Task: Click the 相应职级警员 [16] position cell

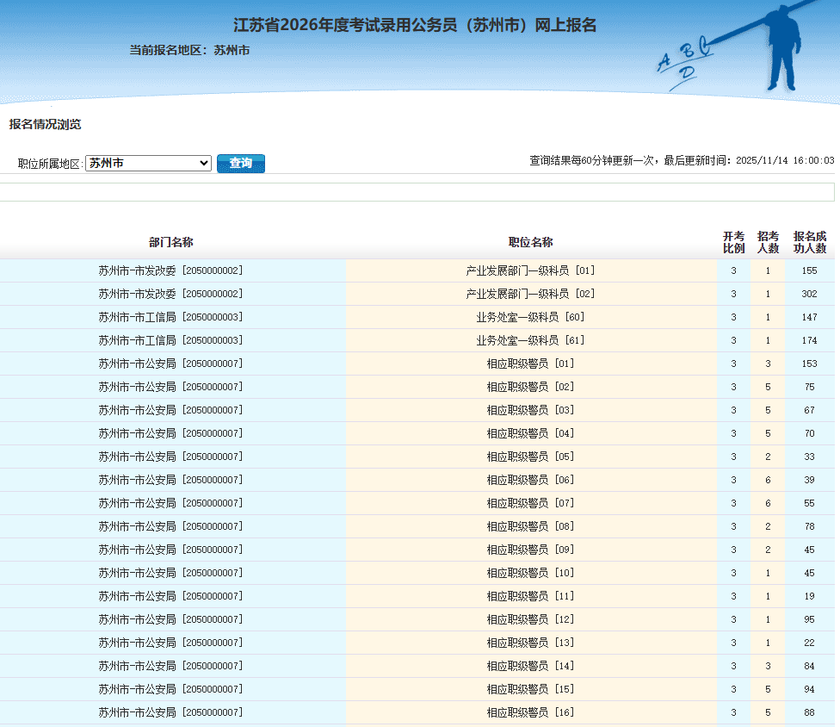Action: 530,712
